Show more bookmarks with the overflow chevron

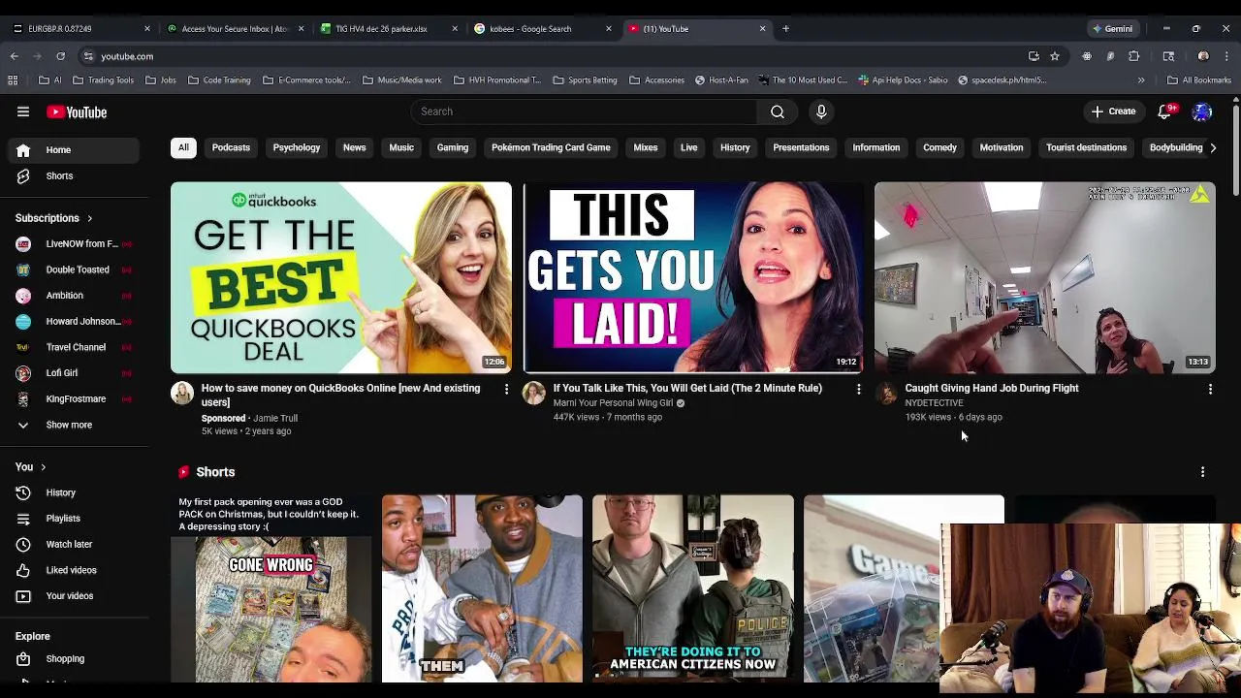1141,80
